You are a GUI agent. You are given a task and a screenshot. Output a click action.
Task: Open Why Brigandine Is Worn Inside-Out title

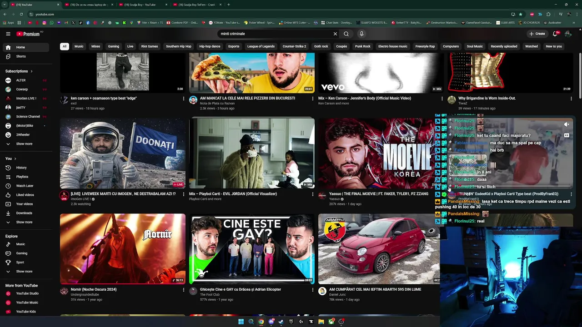487,98
